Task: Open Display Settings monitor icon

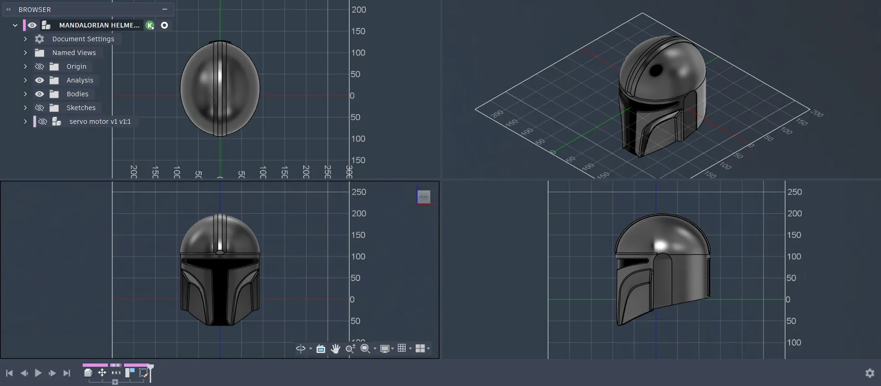Action: click(385, 349)
